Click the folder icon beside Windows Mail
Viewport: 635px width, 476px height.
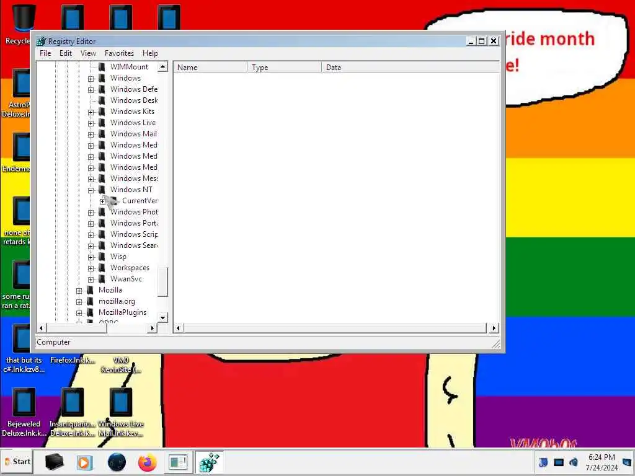(x=102, y=134)
